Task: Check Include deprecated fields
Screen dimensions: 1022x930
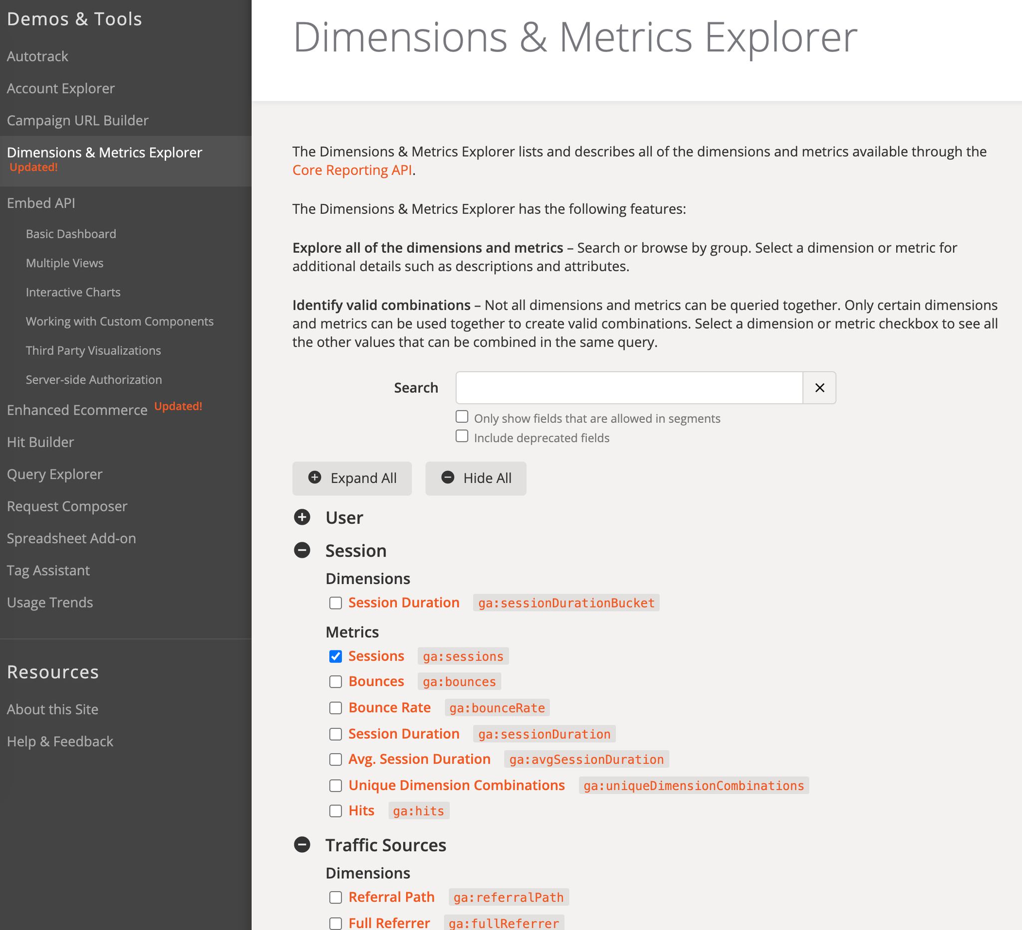Action: tap(462, 436)
